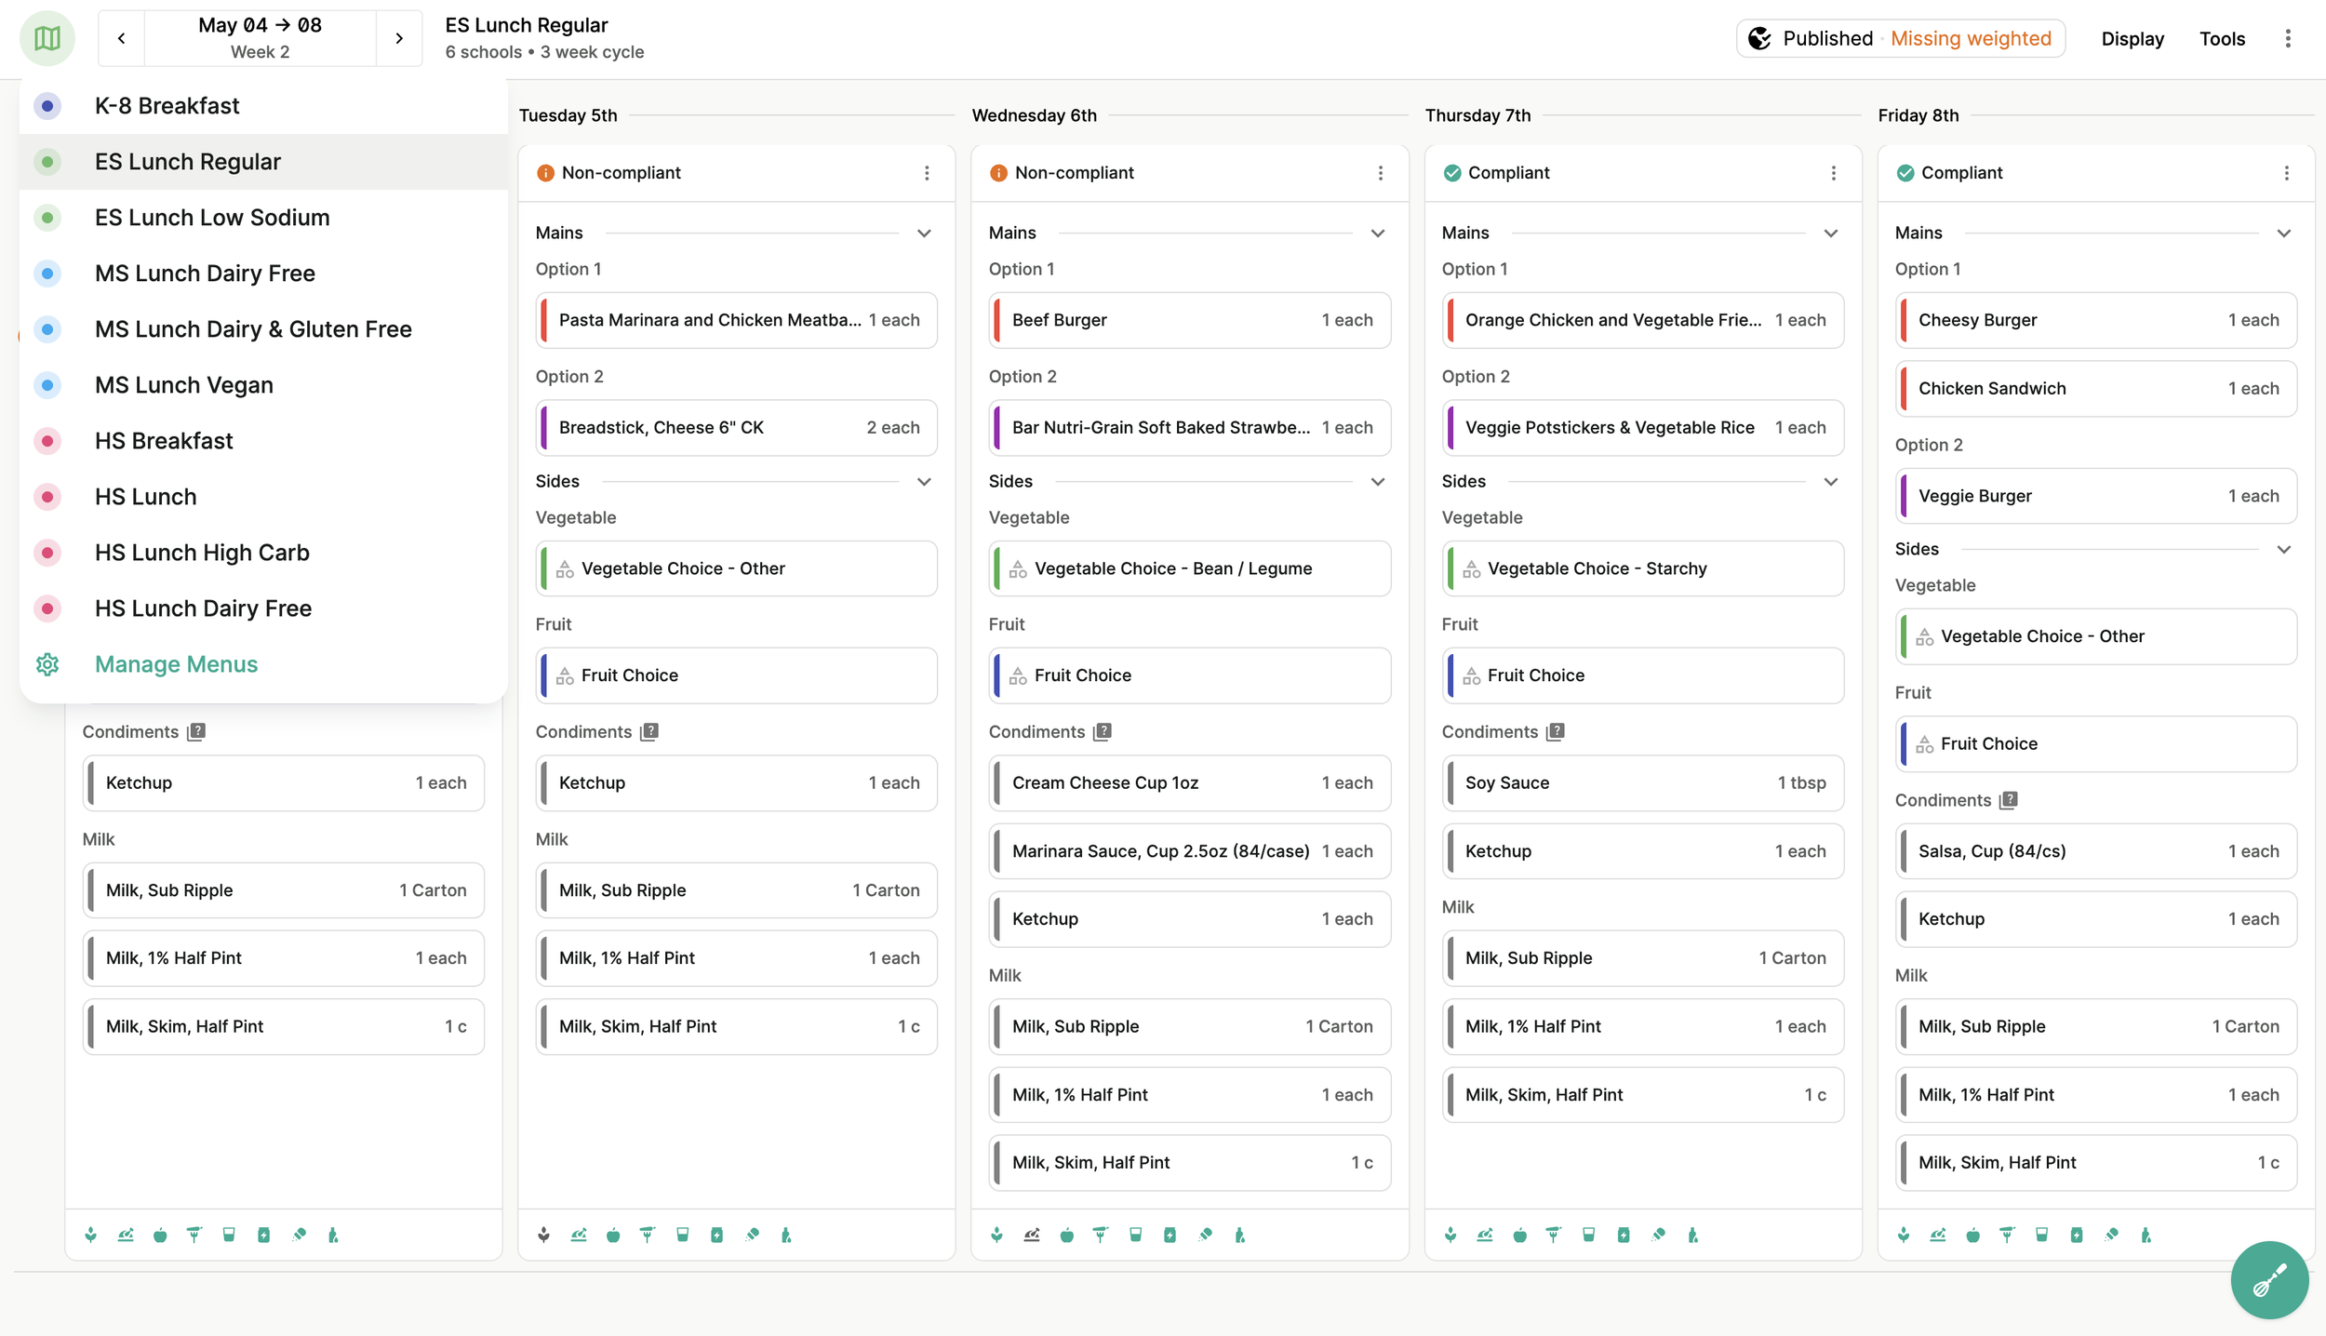Select MS Lunch Vegan menu
Screen dimensions: 2326x1336
263,385
